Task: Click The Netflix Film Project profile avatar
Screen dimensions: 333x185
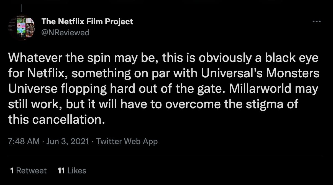Action: coord(22,28)
